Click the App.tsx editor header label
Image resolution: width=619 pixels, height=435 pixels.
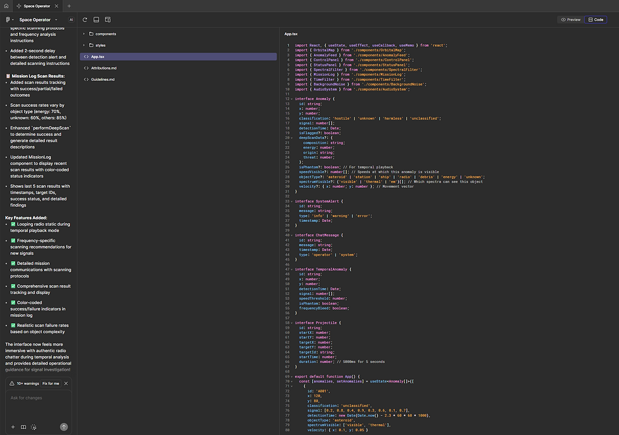291,34
